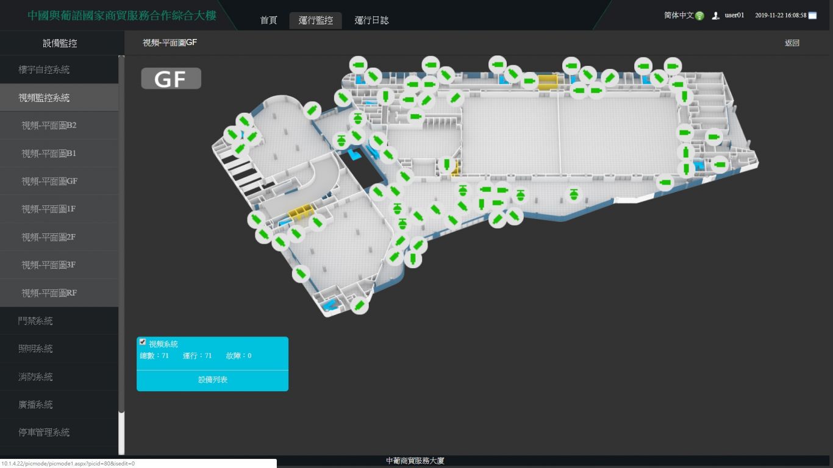Expand the 樓宇自控系統 sidebar group
This screenshot has height=468, width=833.
tap(59, 69)
